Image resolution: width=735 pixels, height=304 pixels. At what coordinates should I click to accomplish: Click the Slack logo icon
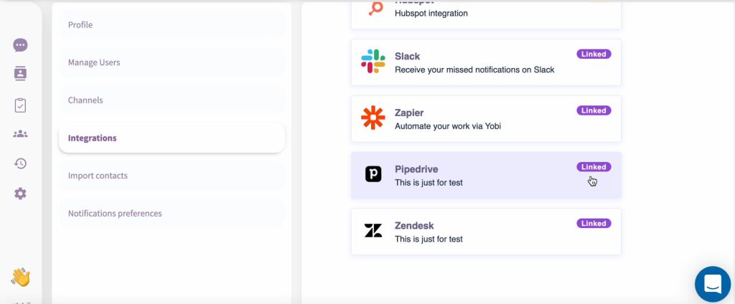[373, 62]
